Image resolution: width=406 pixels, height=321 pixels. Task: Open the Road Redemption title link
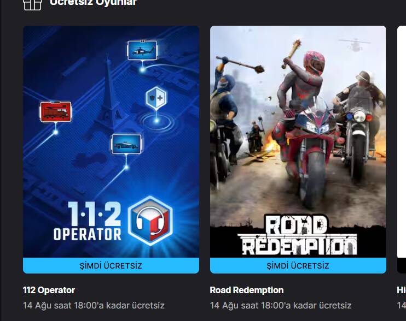coord(246,290)
